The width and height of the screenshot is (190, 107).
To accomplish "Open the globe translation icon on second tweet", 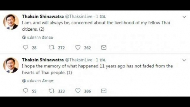I will [x=24, y=81].
